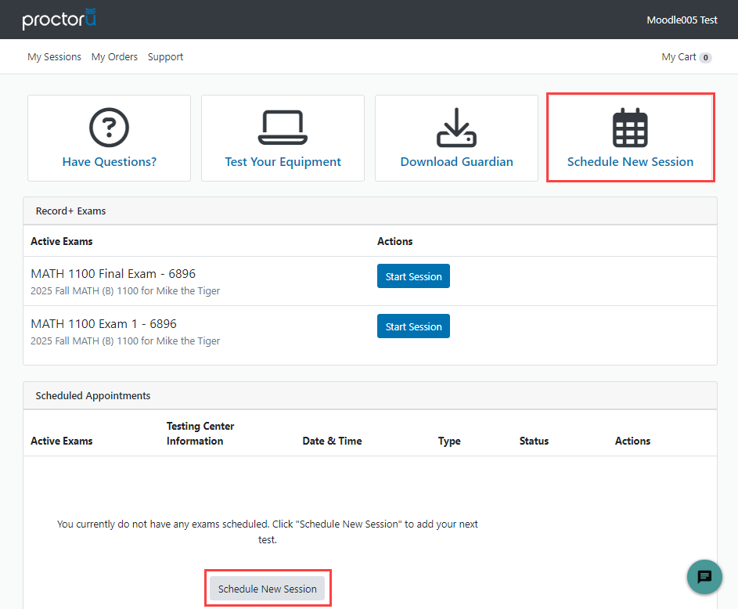Click Start Session for MATH 1100 Exam 1
738x609 pixels.
tap(413, 326)
